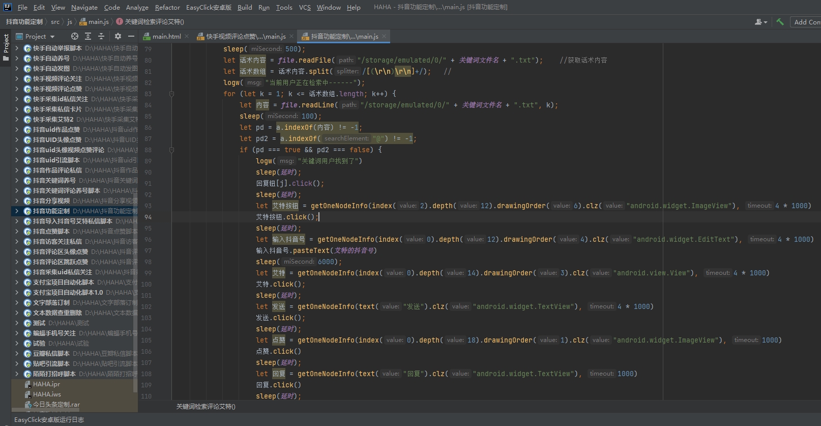Close the 快手视频评论点赞 main.js tab
This screenshot has width=821, height=426.
[291, 36]
